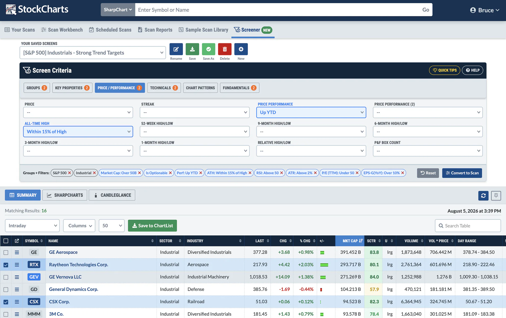Image resolution: width=506 pixels, height=318 pixels.
Task: Open row menu icon for Raytheon Technologies
Action: point(17,265)
